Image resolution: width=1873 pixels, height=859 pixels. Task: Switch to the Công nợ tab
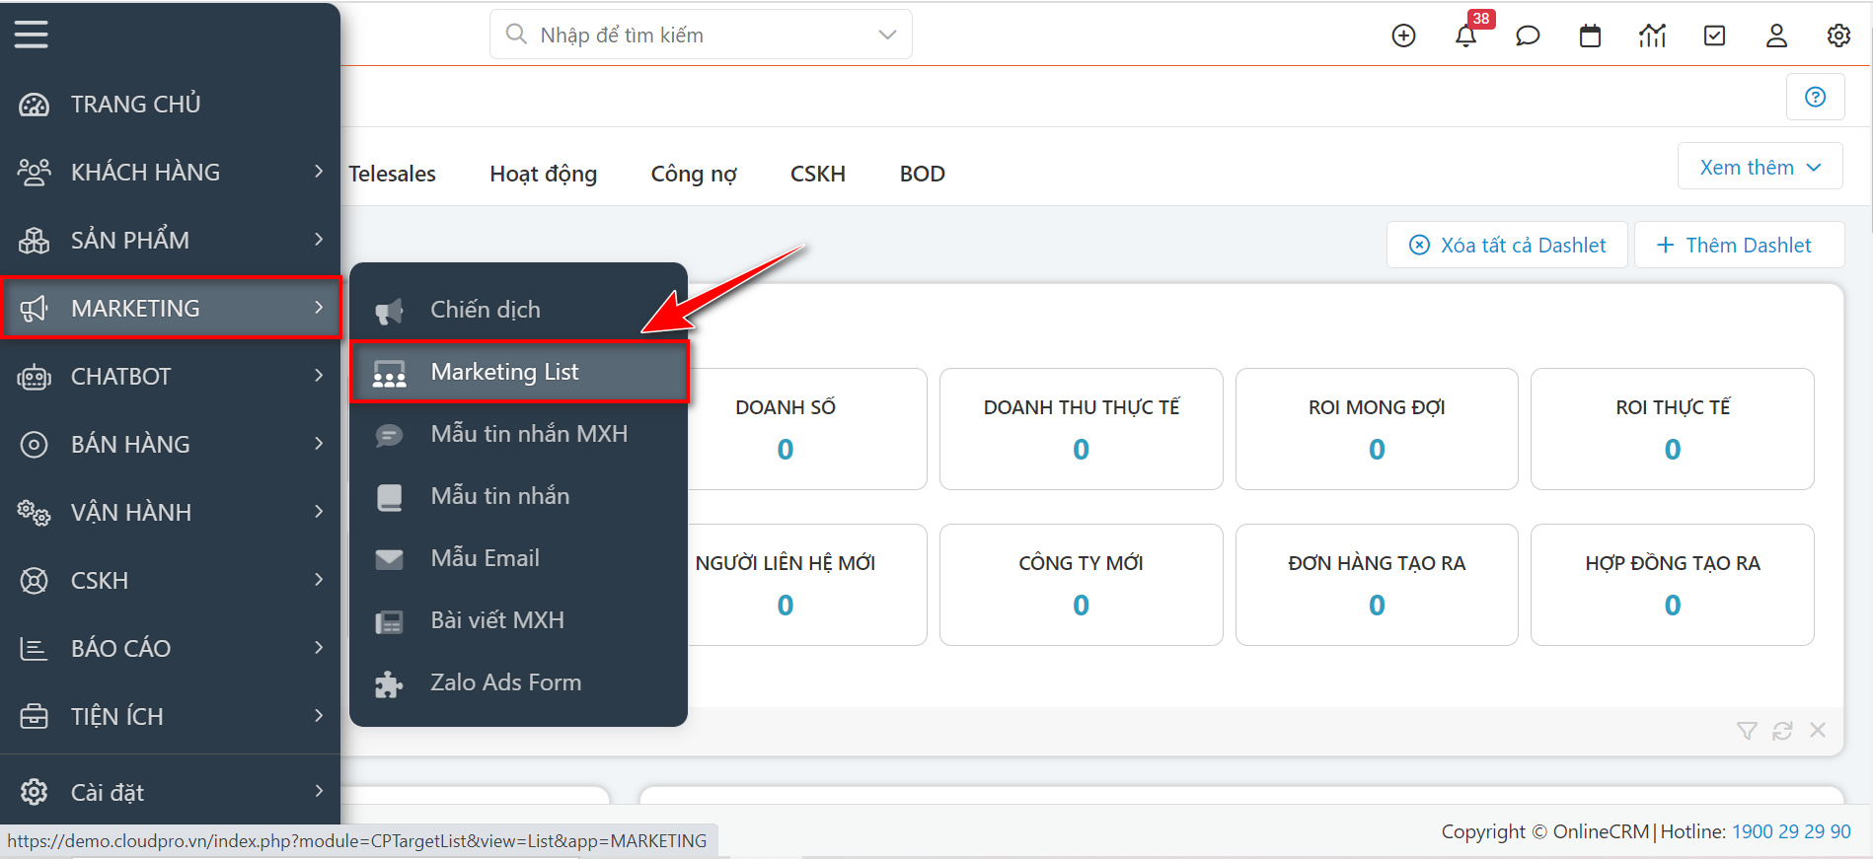pyautogui.click(x=694, y=174)
